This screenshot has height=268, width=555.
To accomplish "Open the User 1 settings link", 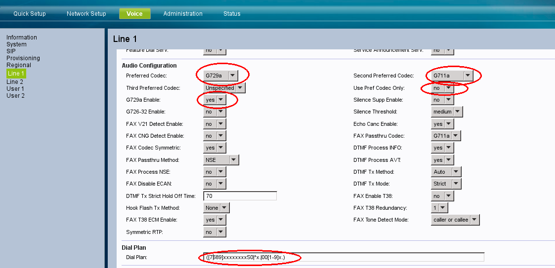I will tap(15, 89).
